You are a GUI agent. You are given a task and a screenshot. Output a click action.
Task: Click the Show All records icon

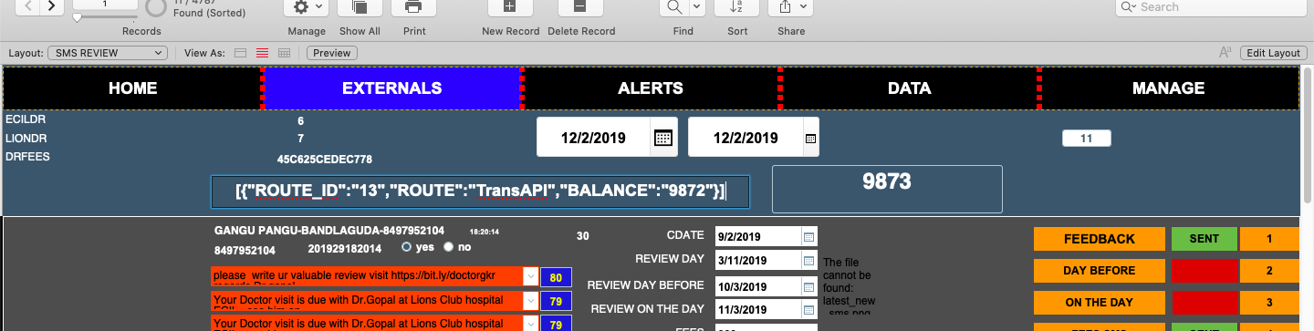[x=360, y=7]
